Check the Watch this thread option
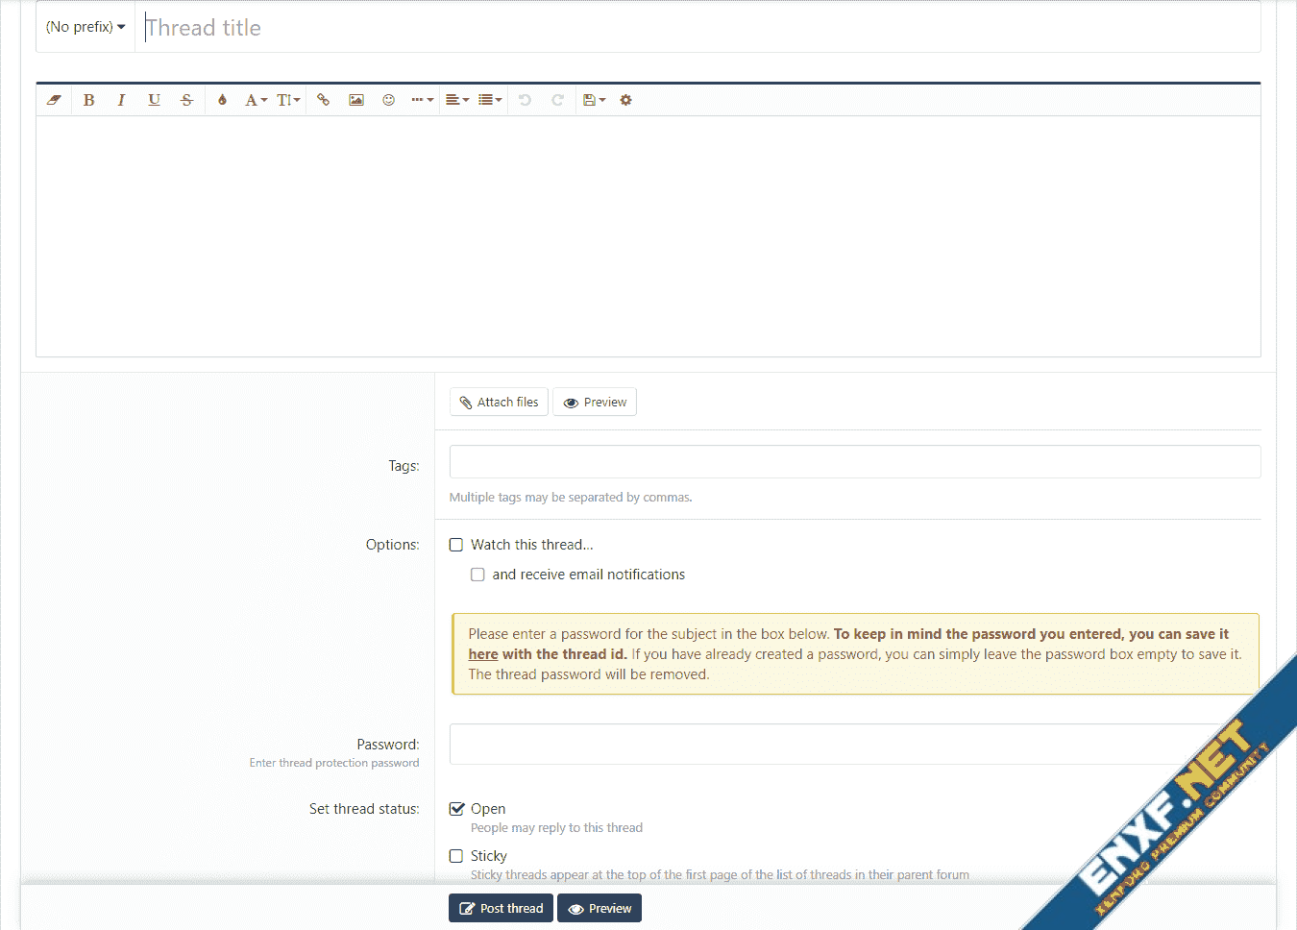The height and width of the screenshot is (930, 1297). pyautogui.click(x=456, y=545)
